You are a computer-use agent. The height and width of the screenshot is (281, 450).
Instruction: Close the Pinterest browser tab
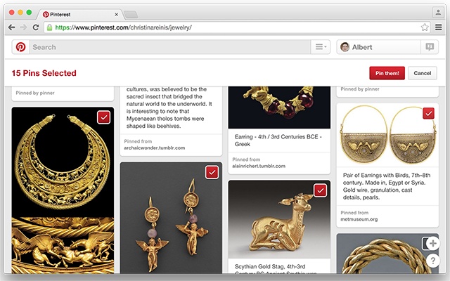[x=116, y=14]
